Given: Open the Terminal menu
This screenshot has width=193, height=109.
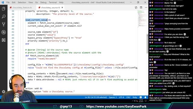Looking at the screenshot, I should click(53, 2).
